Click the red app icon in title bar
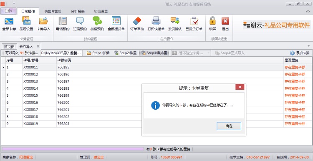Image resolution: width=313 pixels, height=161 pixels. pyautogui.click(x=3, y=4)
